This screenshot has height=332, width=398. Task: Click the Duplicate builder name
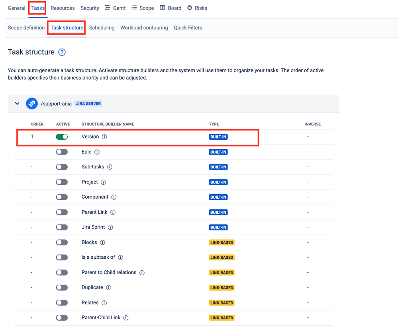click(x=92, y=287)
